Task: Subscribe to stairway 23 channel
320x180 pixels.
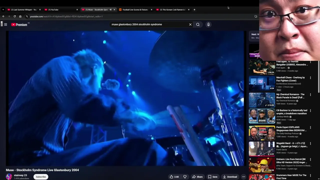Action: (41, 177)
